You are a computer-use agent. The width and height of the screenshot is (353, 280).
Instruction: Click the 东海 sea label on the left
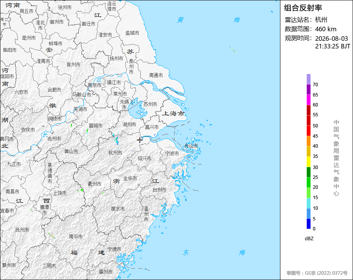coord(186,253)
